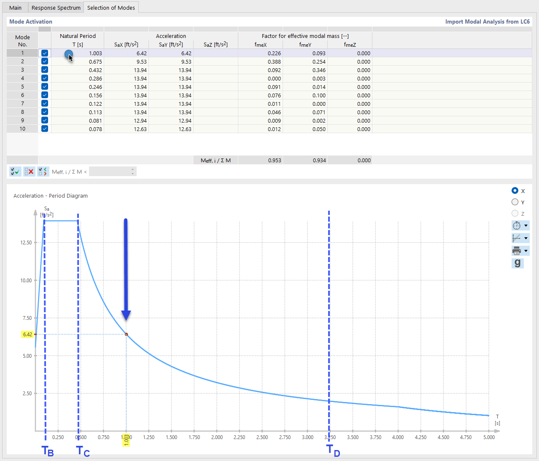Open the stopwatch dropdown arrow
Viewport: 539px width, 461px height.
526,225
